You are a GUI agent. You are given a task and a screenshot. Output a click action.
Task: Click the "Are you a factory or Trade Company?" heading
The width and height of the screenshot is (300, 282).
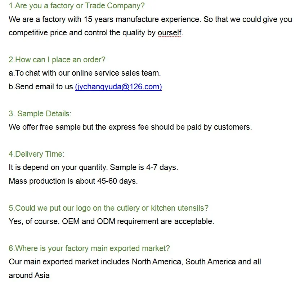pos(76,6)
